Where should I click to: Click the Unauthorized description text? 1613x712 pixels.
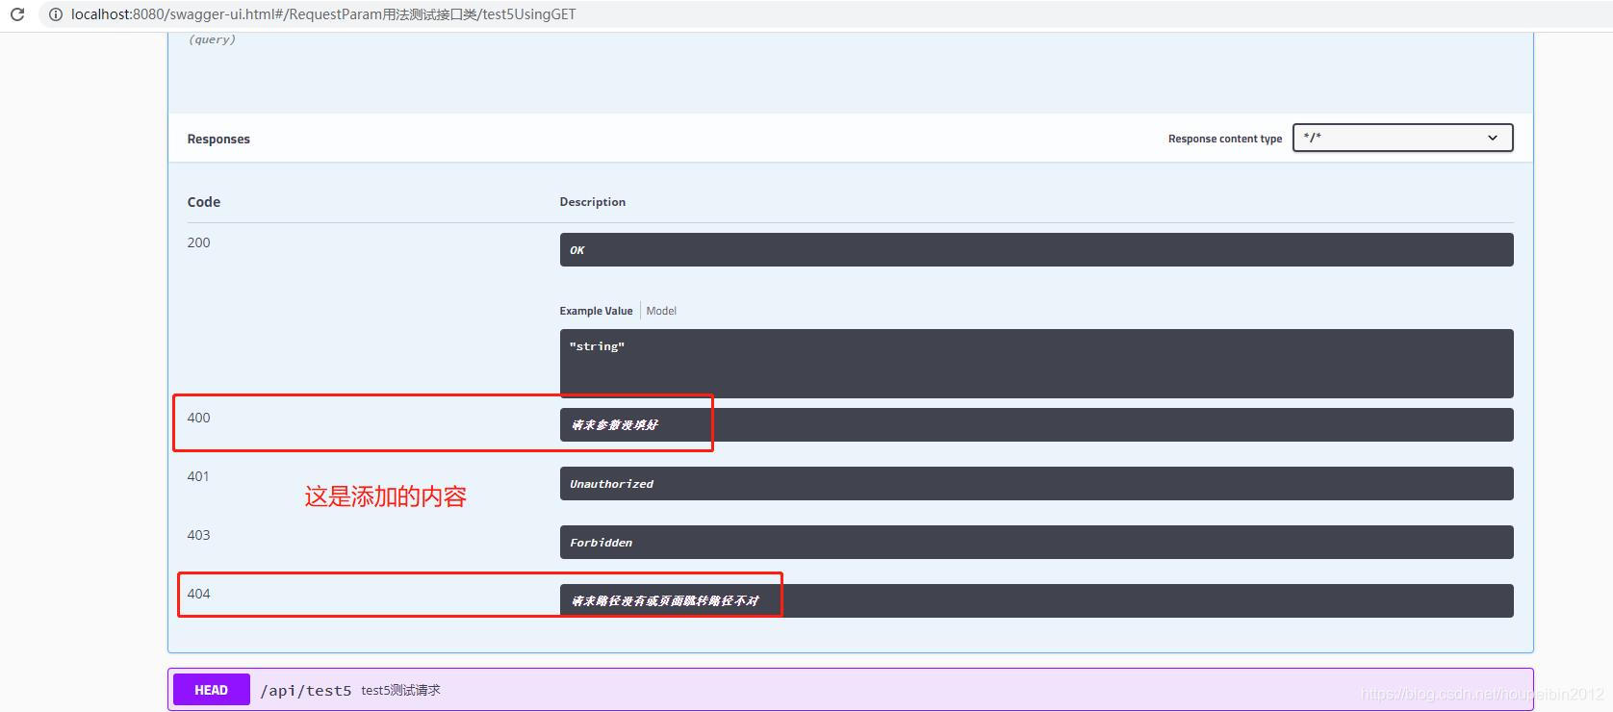point(611,484)
